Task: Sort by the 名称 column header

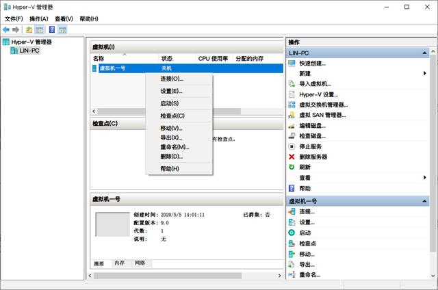Action: [x=125, y=58]
